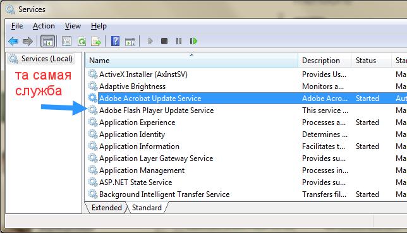
Task: Click the 'Processes in...' description cell
Action: coord(325,170)
